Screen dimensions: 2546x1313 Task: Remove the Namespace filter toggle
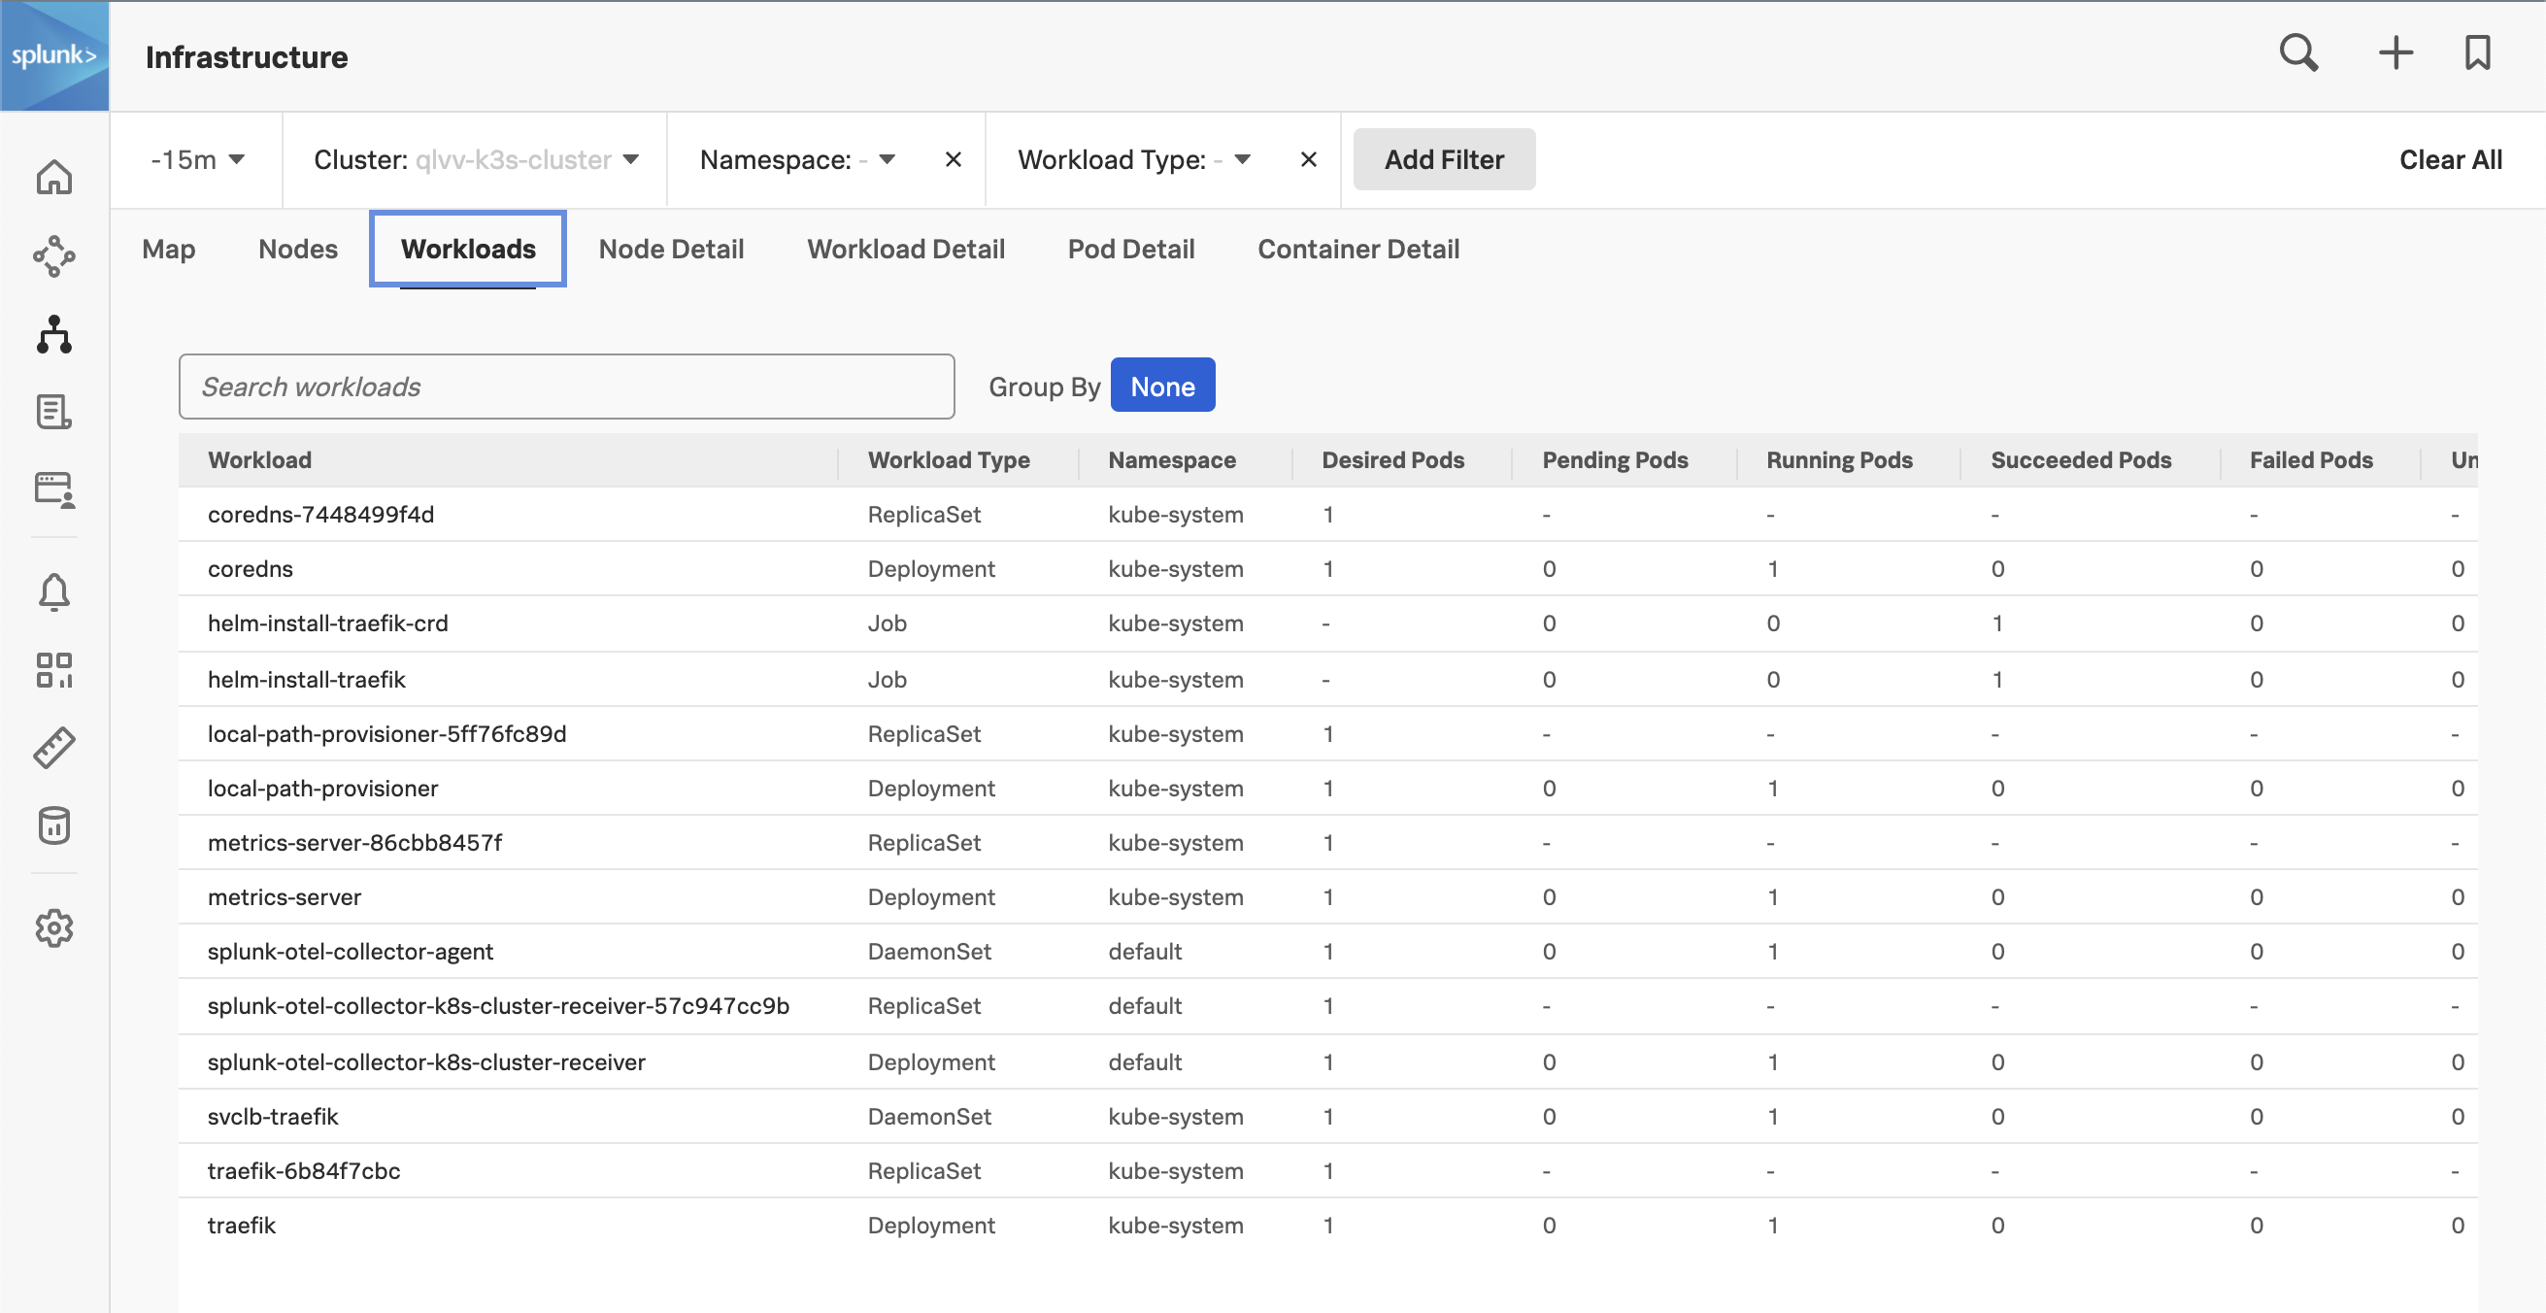point(949,159)
